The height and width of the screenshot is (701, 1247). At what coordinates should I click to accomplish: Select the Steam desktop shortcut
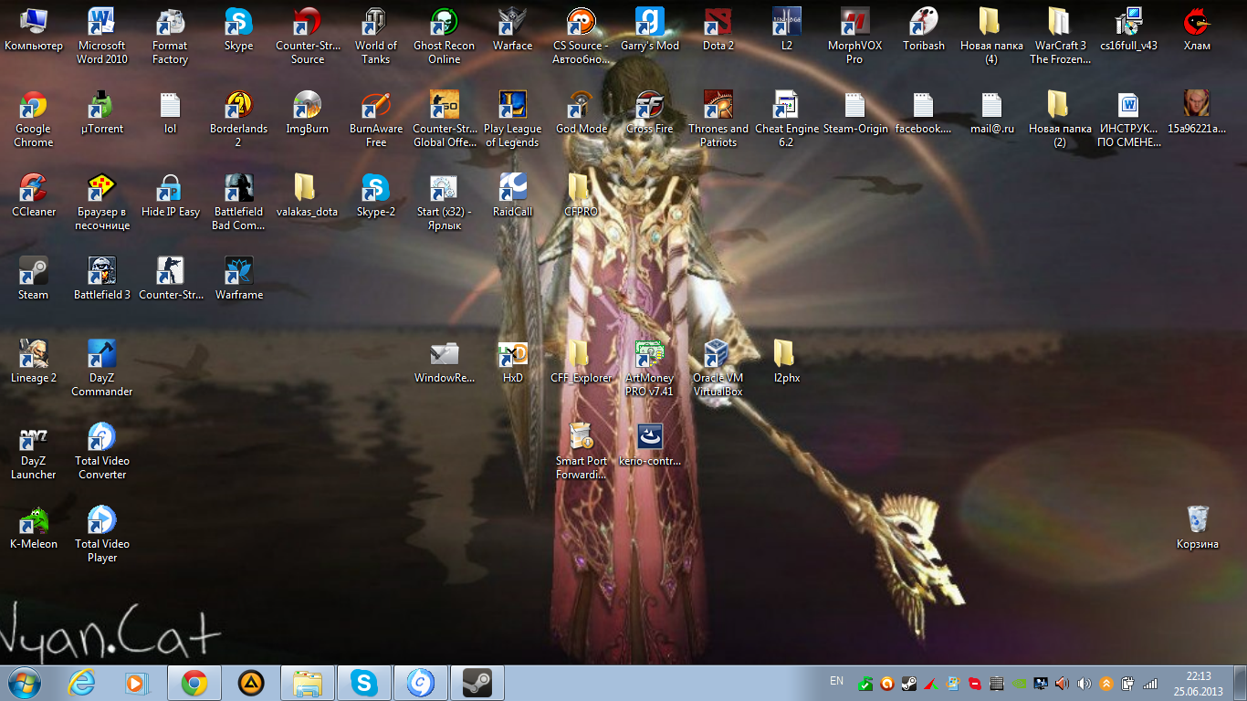click(x=34, y=277)
